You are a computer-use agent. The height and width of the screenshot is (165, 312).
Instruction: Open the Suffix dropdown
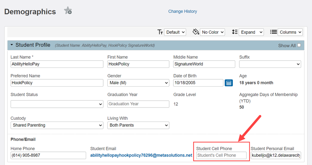click(270, 64)
